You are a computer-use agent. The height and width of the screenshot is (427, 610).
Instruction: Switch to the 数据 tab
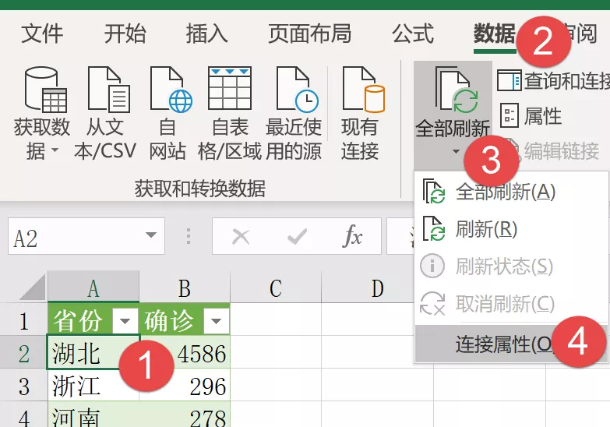click(x=495, y=34)
